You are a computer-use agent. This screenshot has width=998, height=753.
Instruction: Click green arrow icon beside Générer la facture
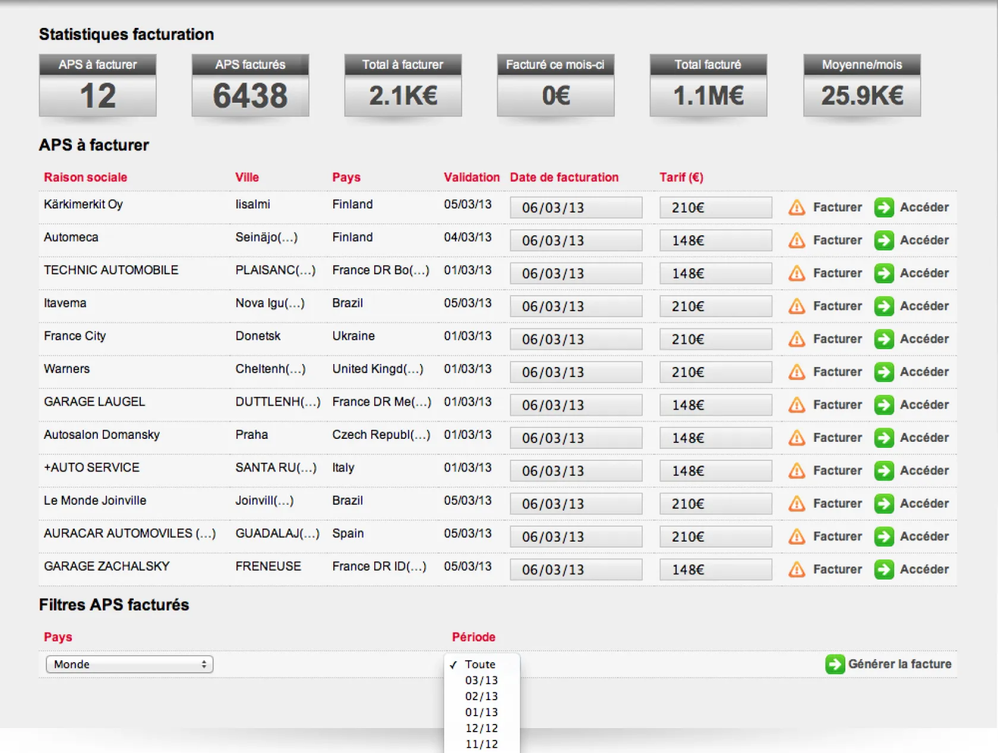click(x=835, y=664)
